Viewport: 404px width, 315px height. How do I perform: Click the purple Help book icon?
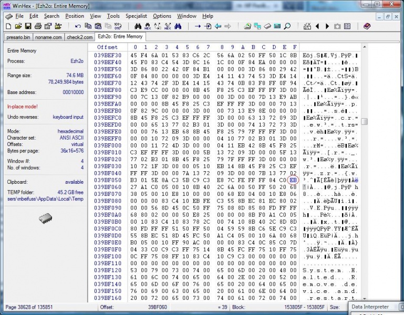[367, 26]
